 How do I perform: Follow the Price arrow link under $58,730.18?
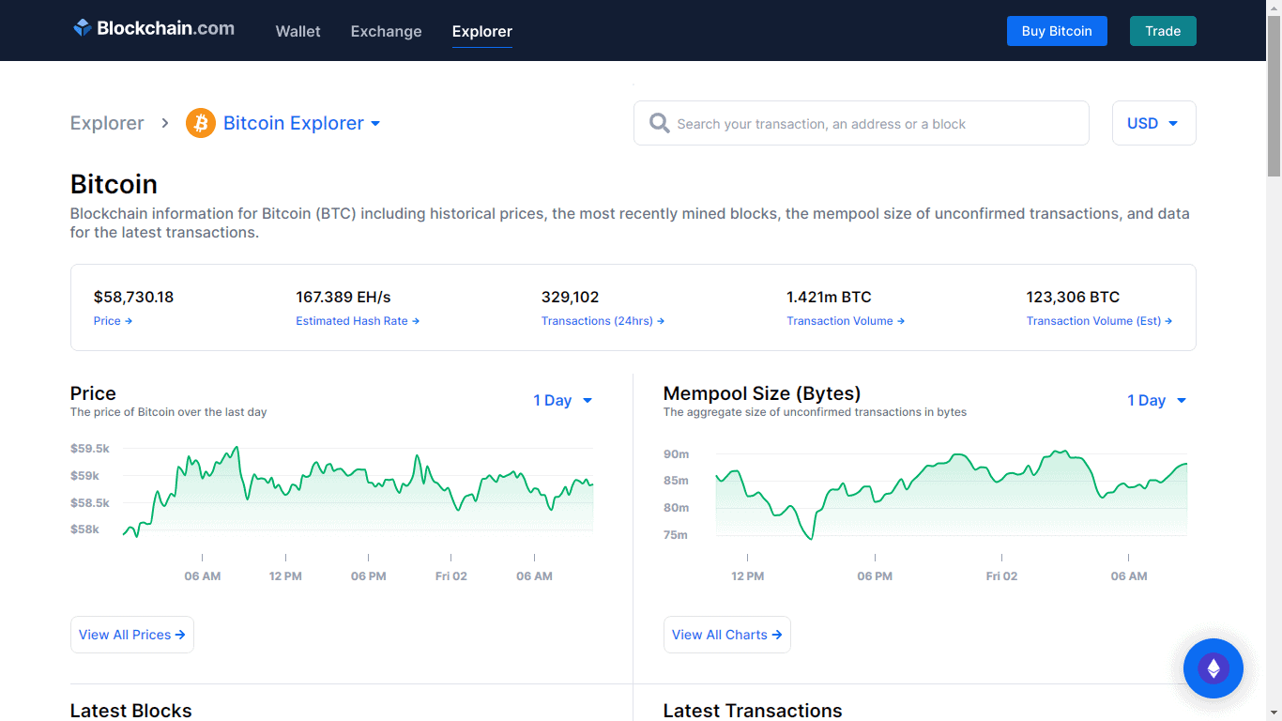pyautogui.click(x=113, y=320)
